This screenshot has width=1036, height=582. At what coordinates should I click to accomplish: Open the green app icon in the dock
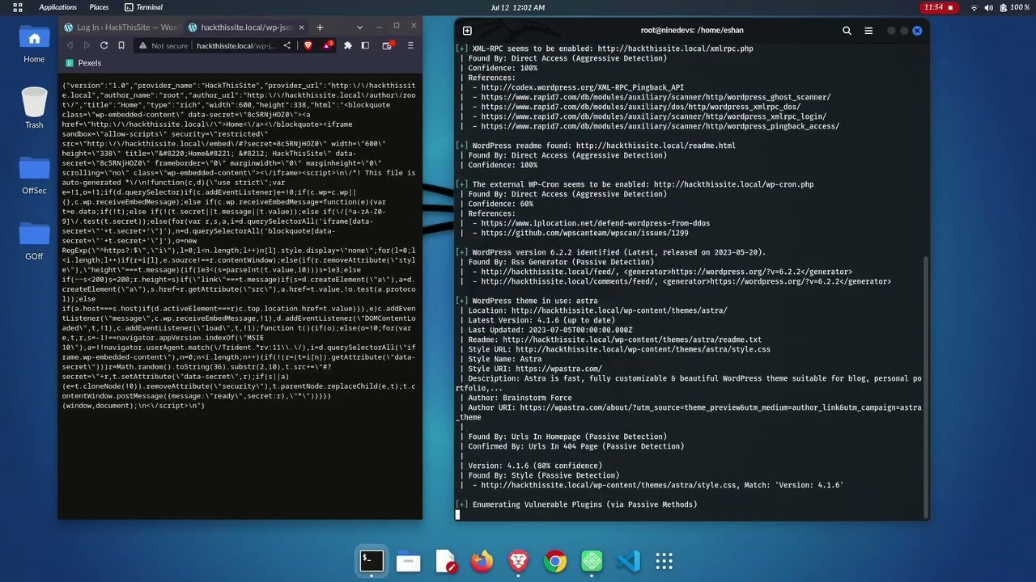tap(592, 561)
